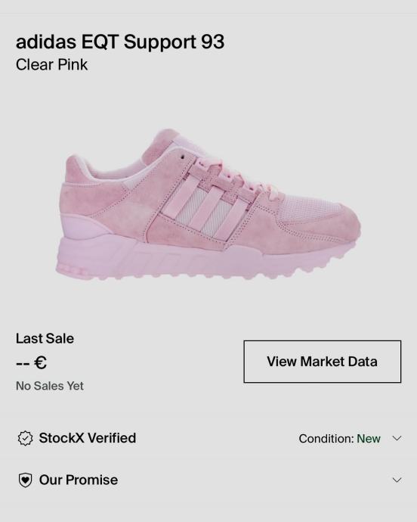Tap the pink EQT sneaker image

[208, 205]
